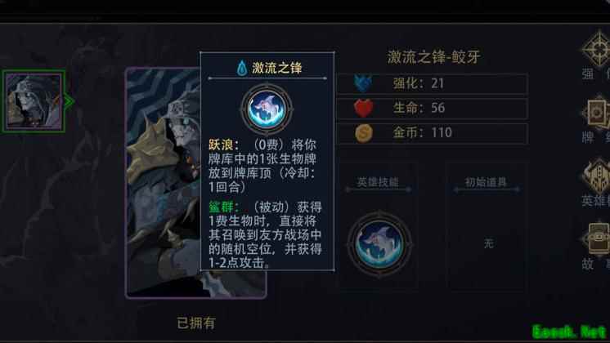
Task: Click the hero skill shark icon under 英雄技能
Action: pos(379,243)
